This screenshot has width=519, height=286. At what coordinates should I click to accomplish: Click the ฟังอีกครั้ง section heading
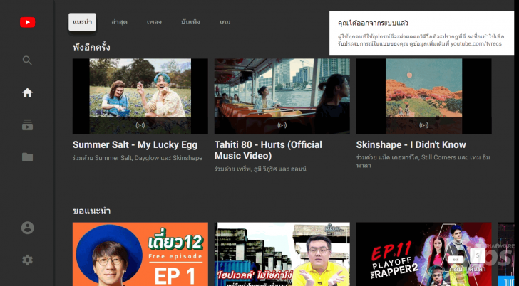(x=91, y=47)
